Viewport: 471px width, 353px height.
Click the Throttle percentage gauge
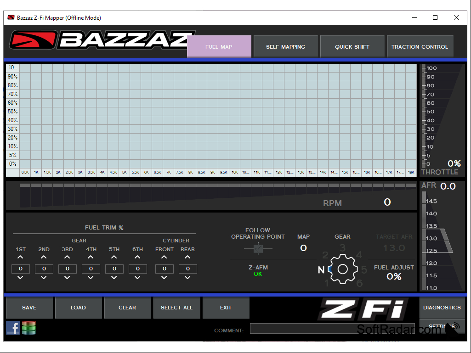click(x=442, y=120)
